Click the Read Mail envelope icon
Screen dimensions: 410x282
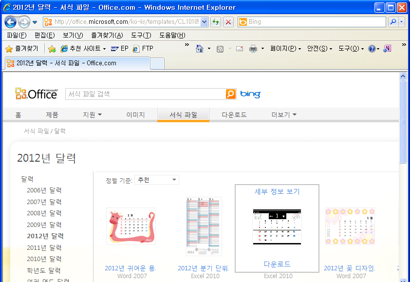[x=240, y=49]
